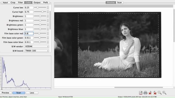
Task: Click the Brightness blue stepper arrows
Action: [48, 29]
